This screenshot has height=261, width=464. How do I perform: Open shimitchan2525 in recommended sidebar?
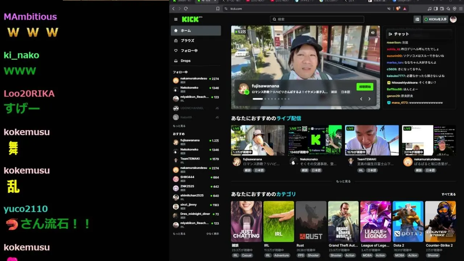196,197
